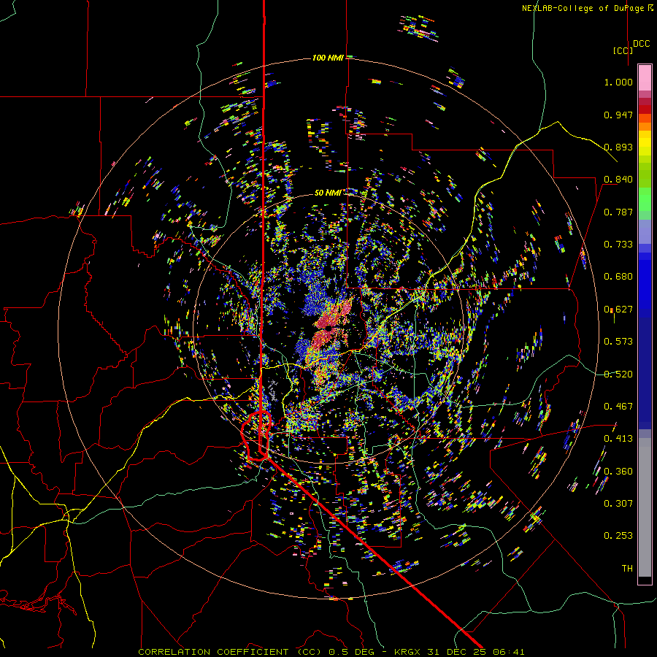
Task: Pick the black swatch at the color bar bottom
Action: pyautogui.click(x=645, y=580)
